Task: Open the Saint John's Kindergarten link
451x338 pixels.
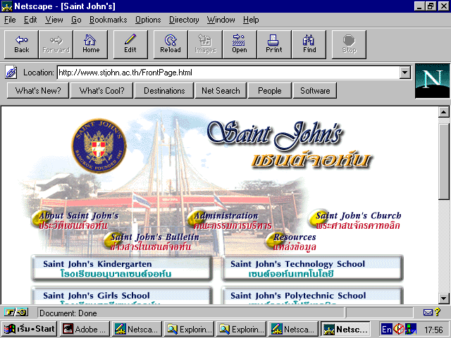Action: pos(122,268)
